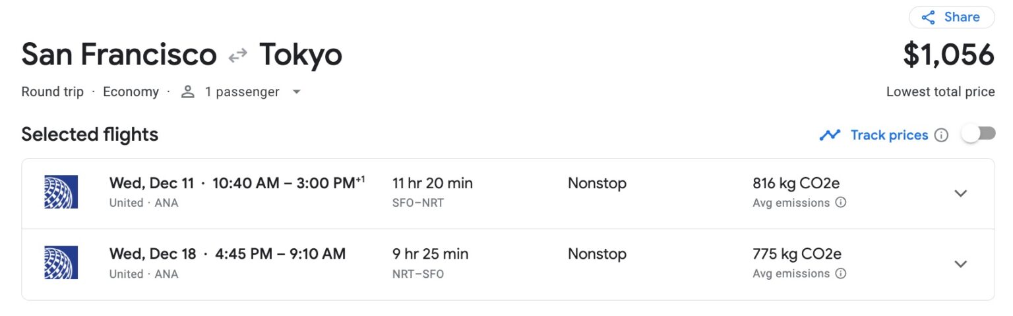The height and width of the screenshot is (316, 1013).
Task: Click the round-trip arrows icon between cities
Action: click(x=237, y=57)
